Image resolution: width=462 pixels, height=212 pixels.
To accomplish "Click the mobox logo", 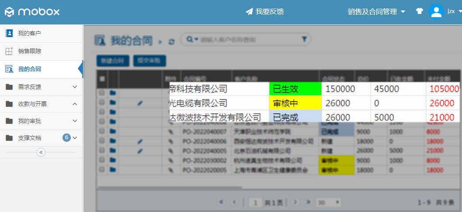I will pyautogui.click(x=32, y=12).
